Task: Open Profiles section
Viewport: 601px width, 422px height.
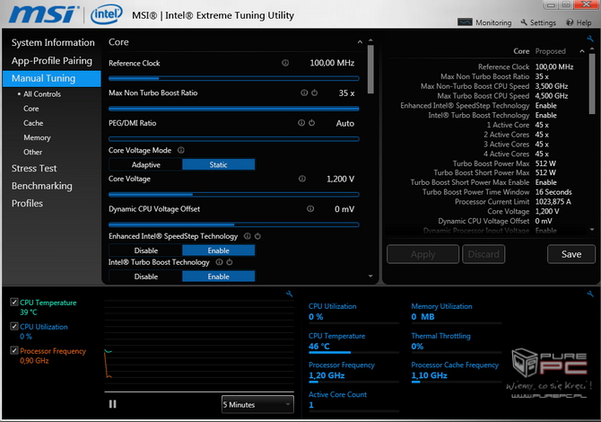Action: click(27, 203)
